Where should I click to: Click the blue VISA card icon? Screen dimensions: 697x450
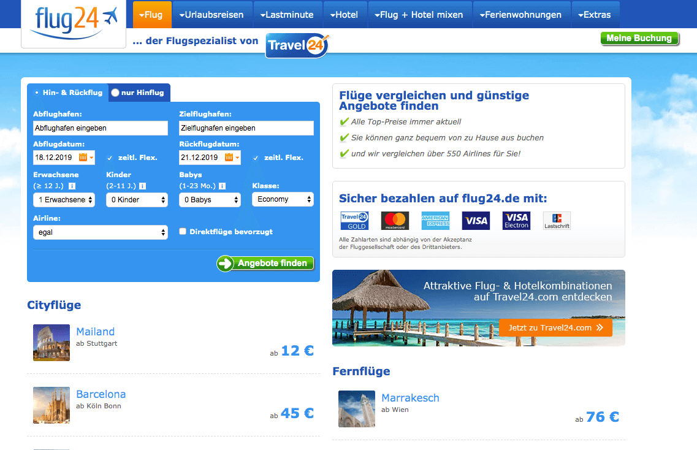(x=476, y=221)
